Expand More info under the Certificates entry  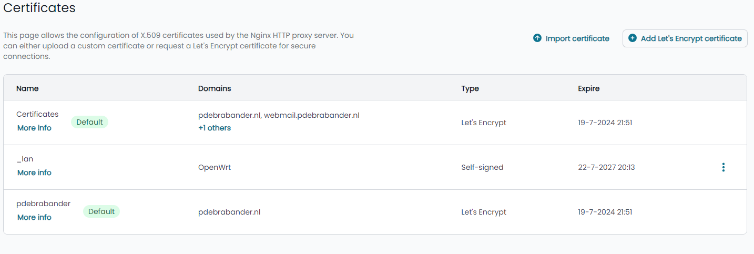[x=34, y=128]
